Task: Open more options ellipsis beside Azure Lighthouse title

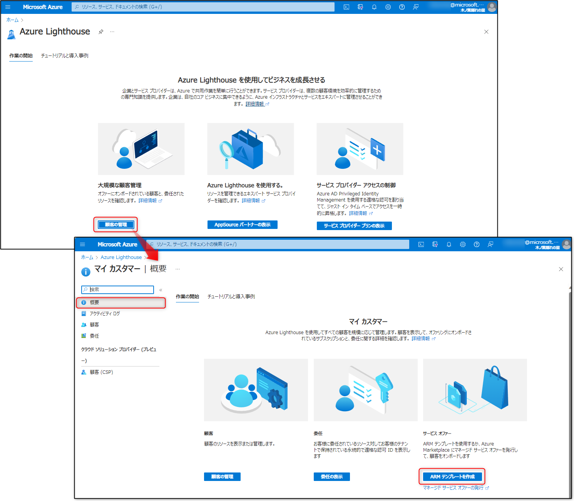Action: coord(112,32)
